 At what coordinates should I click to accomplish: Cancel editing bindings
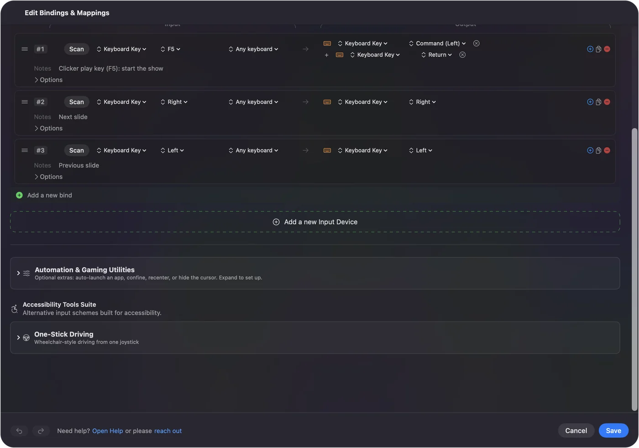point(576,431)
